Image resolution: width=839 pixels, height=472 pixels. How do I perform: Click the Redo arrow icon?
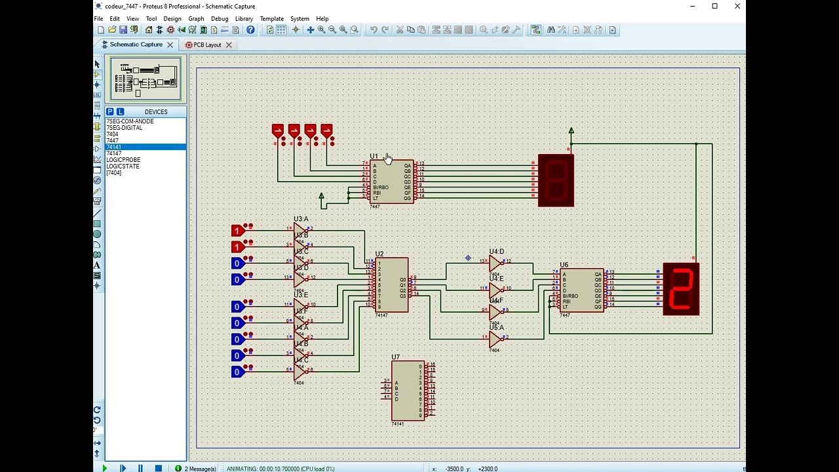(x=385, y=29)
